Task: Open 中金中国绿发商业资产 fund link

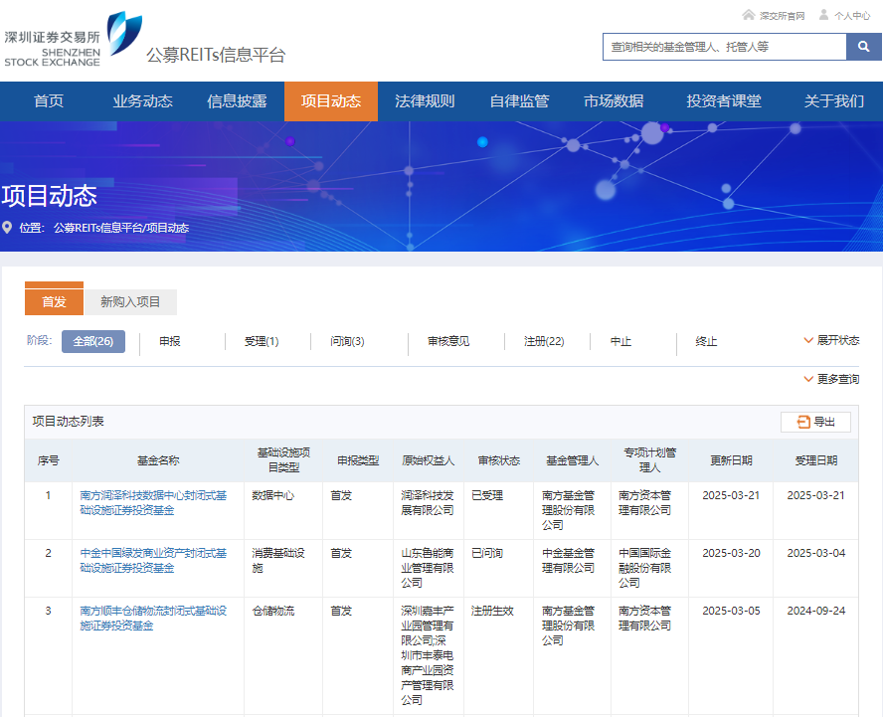Action: (153, 560)
